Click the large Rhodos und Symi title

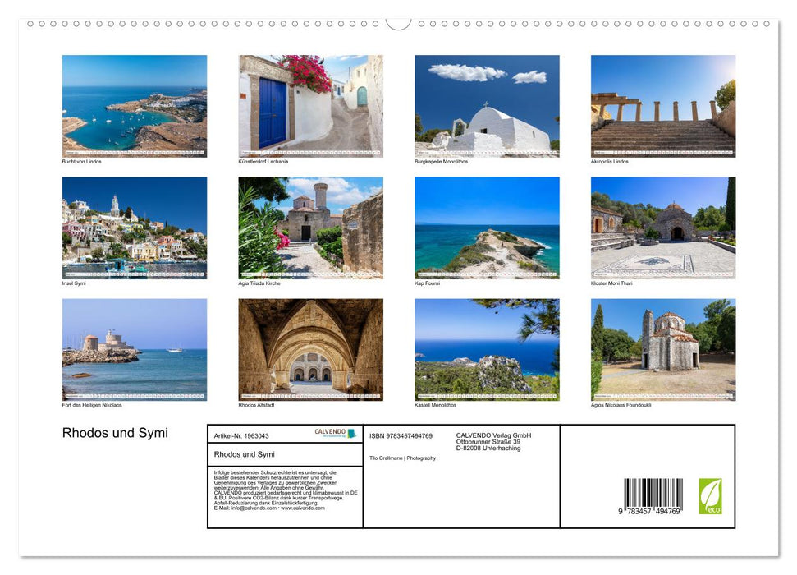pos(115,433)
